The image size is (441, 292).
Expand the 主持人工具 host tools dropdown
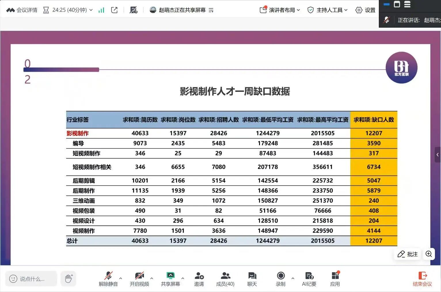(328, 10)
